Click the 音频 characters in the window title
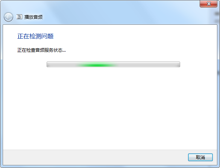The height and width of the screenshot is (168, 220). (x=38, y=17)
